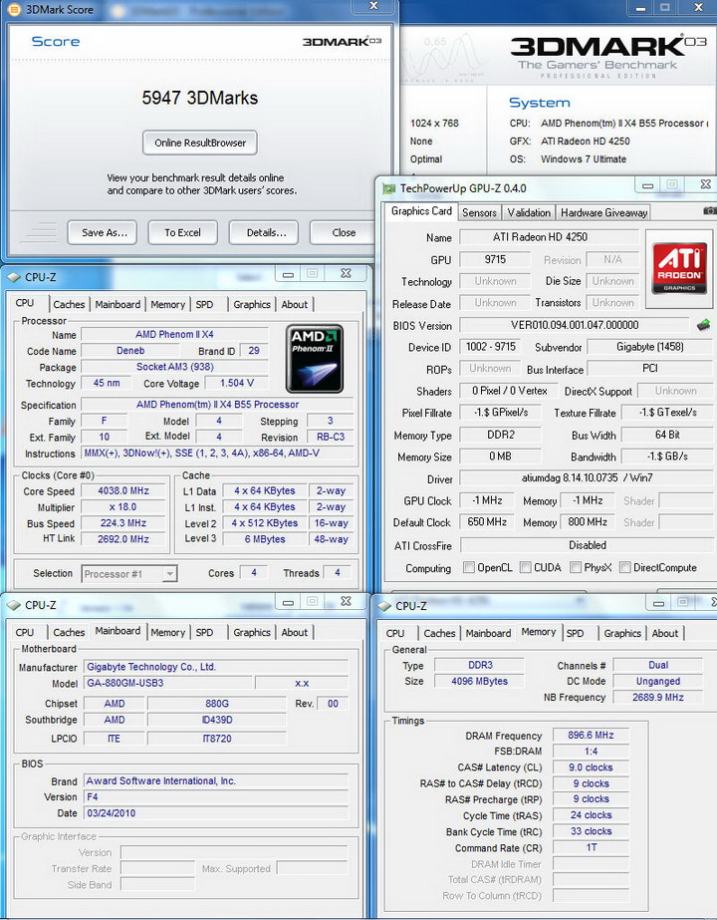Switch to Sensors tab in GPU-Z
Screen dimensions: 717x920
click(x=479, y=212)
